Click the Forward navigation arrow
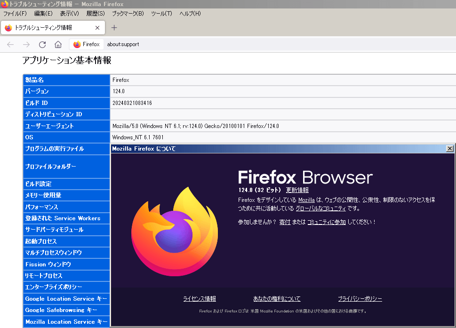Image resolution: width=456 pixels, height=328 pixels. click(26, 44)
